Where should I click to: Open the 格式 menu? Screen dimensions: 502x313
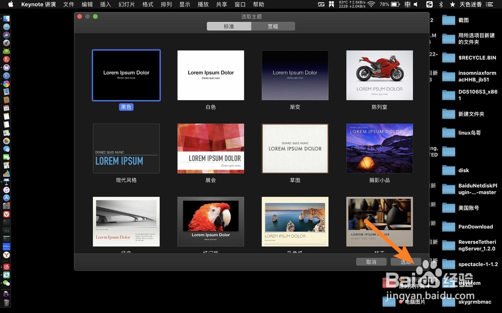tap(148, 4)
